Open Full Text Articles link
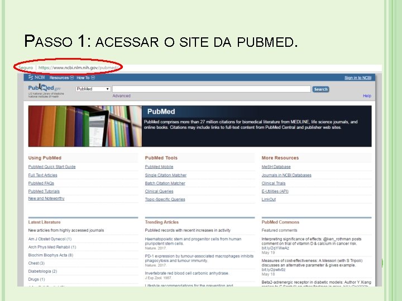 [x=42, y=175]
